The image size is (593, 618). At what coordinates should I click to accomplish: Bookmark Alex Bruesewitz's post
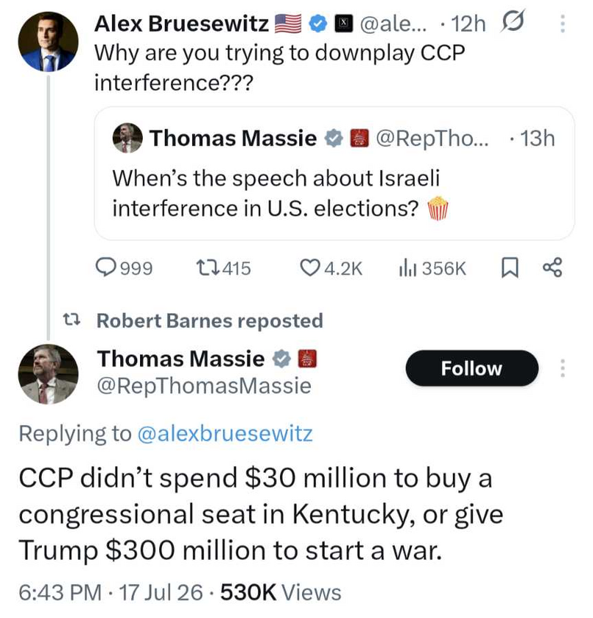[x=510, y=268]
